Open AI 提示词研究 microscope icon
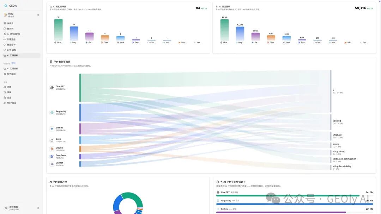 click(x=5, y=34)
